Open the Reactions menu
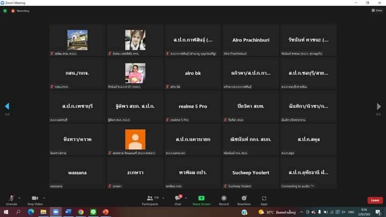 coord(244,199)
